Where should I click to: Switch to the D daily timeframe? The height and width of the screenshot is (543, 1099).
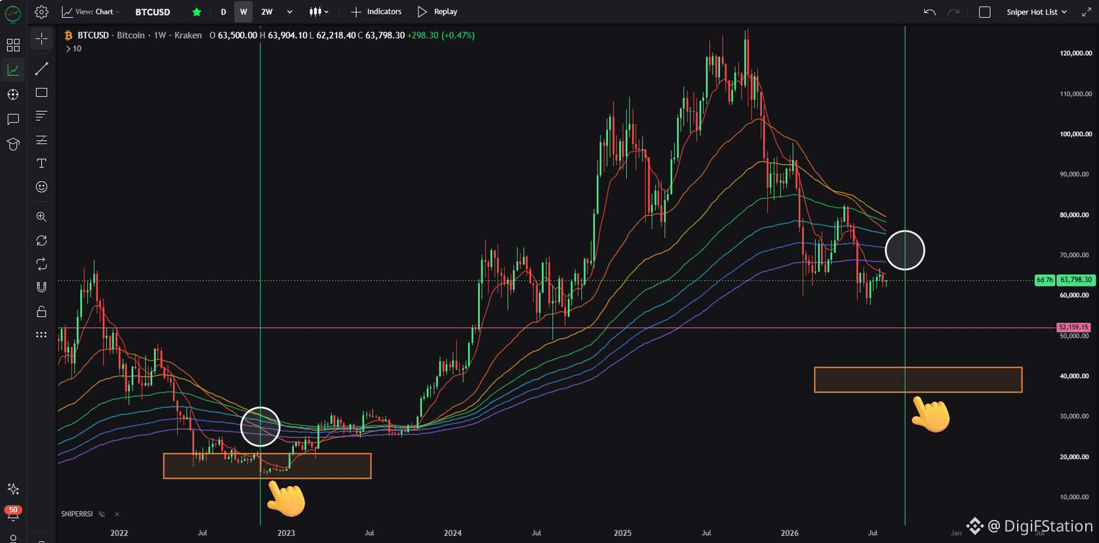click(224, 12)
